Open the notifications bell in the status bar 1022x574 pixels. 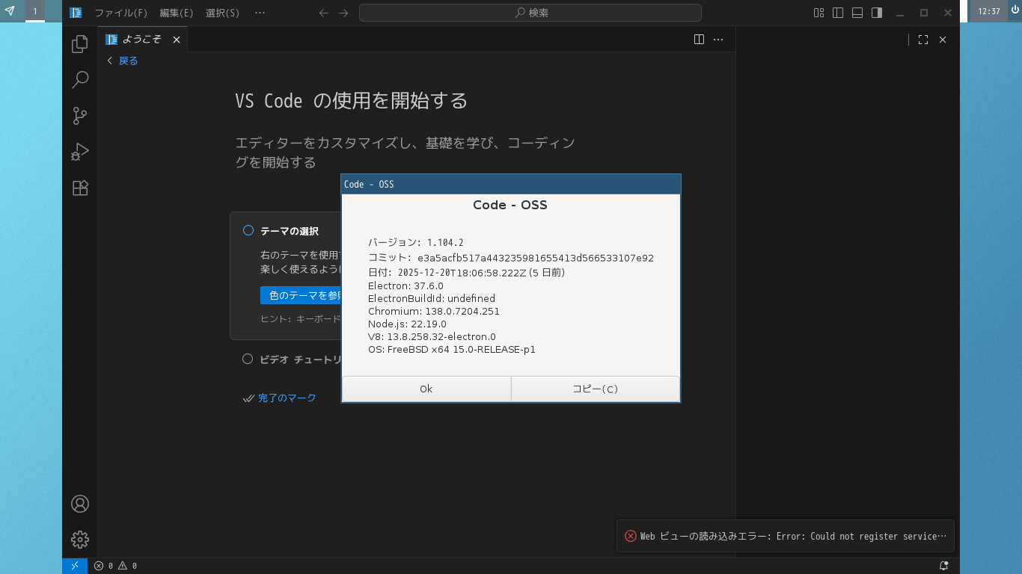944,566
